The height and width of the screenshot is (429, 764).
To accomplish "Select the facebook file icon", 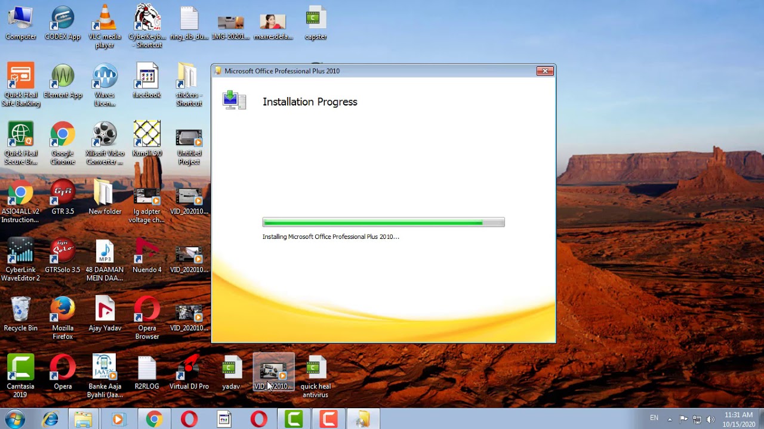I will (x=147, y=81).
